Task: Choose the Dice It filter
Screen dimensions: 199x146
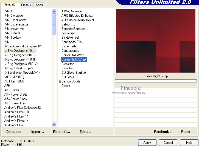Action: pos(66,86)
